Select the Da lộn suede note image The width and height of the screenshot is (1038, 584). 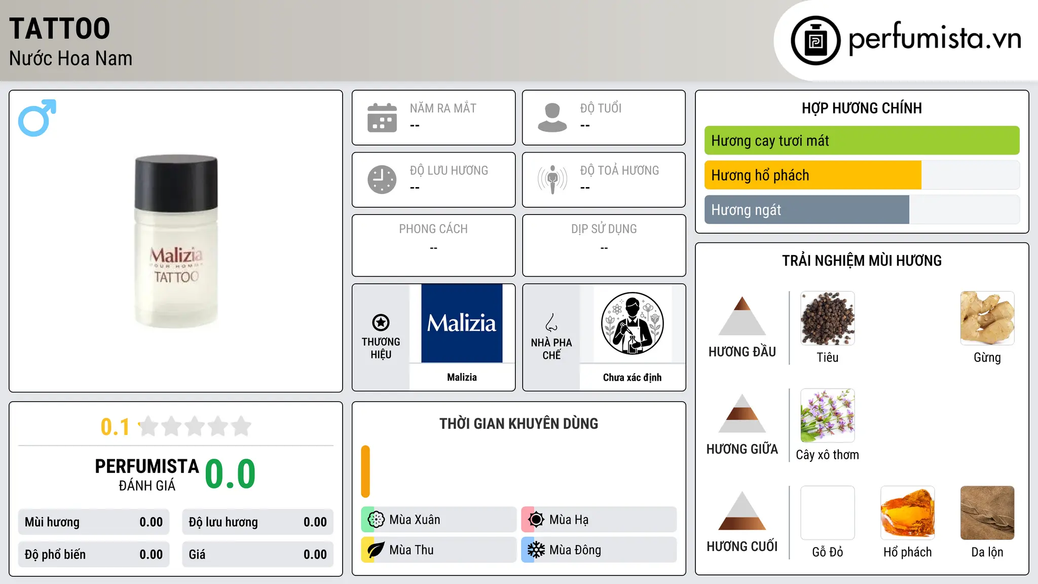click(x=987, y=513)
